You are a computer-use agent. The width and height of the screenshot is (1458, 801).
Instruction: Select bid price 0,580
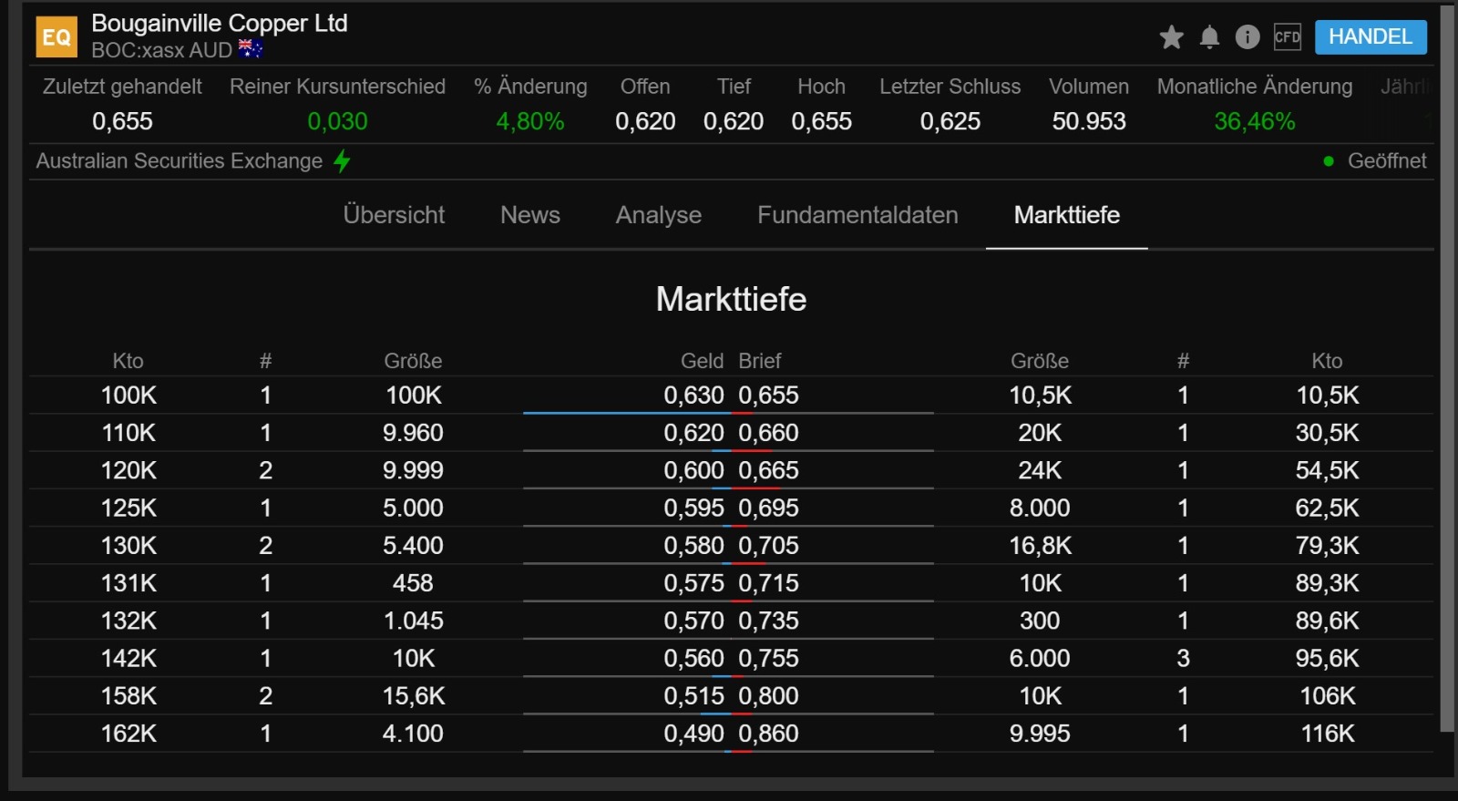(693, 546)
